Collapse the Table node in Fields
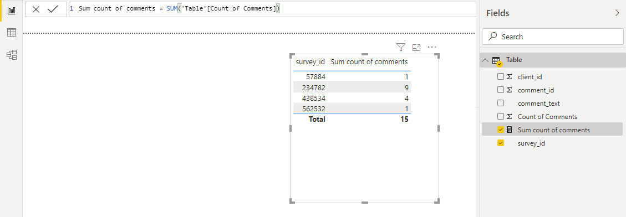 click(485, 60)
